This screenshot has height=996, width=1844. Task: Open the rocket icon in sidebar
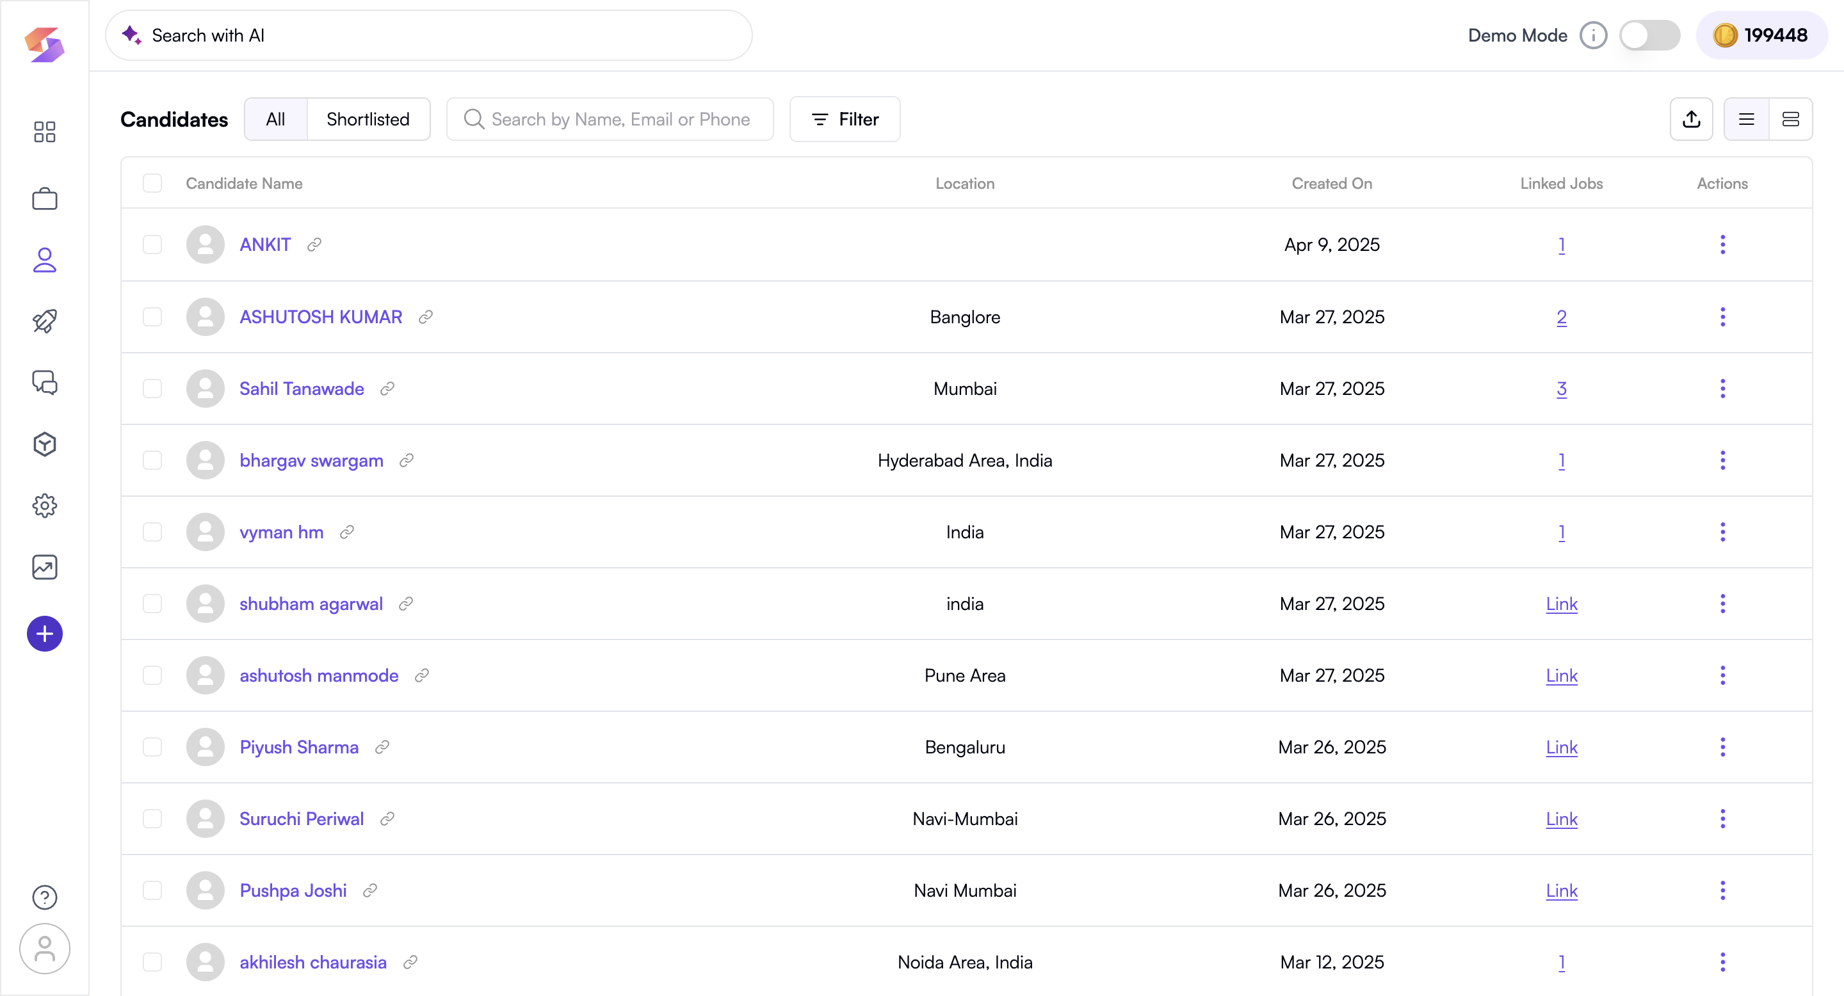[x=44, y=321]
